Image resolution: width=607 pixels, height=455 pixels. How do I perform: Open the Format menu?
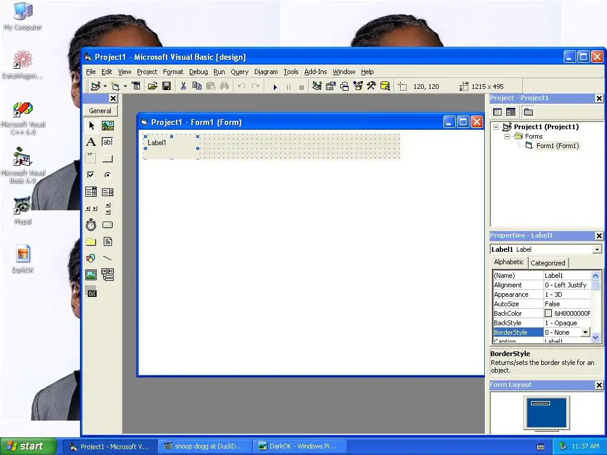point(173,72)
